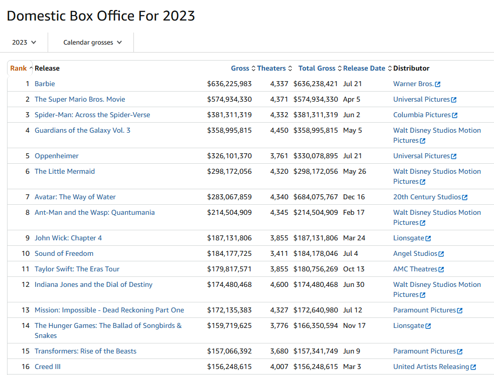
Task: Visit the Paramount Pictures link for Transformers
Action: click(x=424, y=351)
